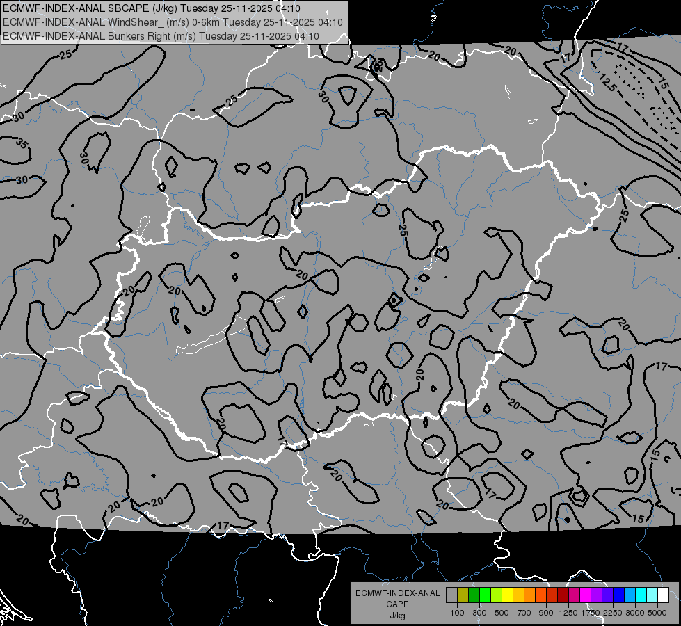This screenshot has height=626, width=681.
Task: Select the pure yellow legend swatch
Action: (x=507, y=595)
